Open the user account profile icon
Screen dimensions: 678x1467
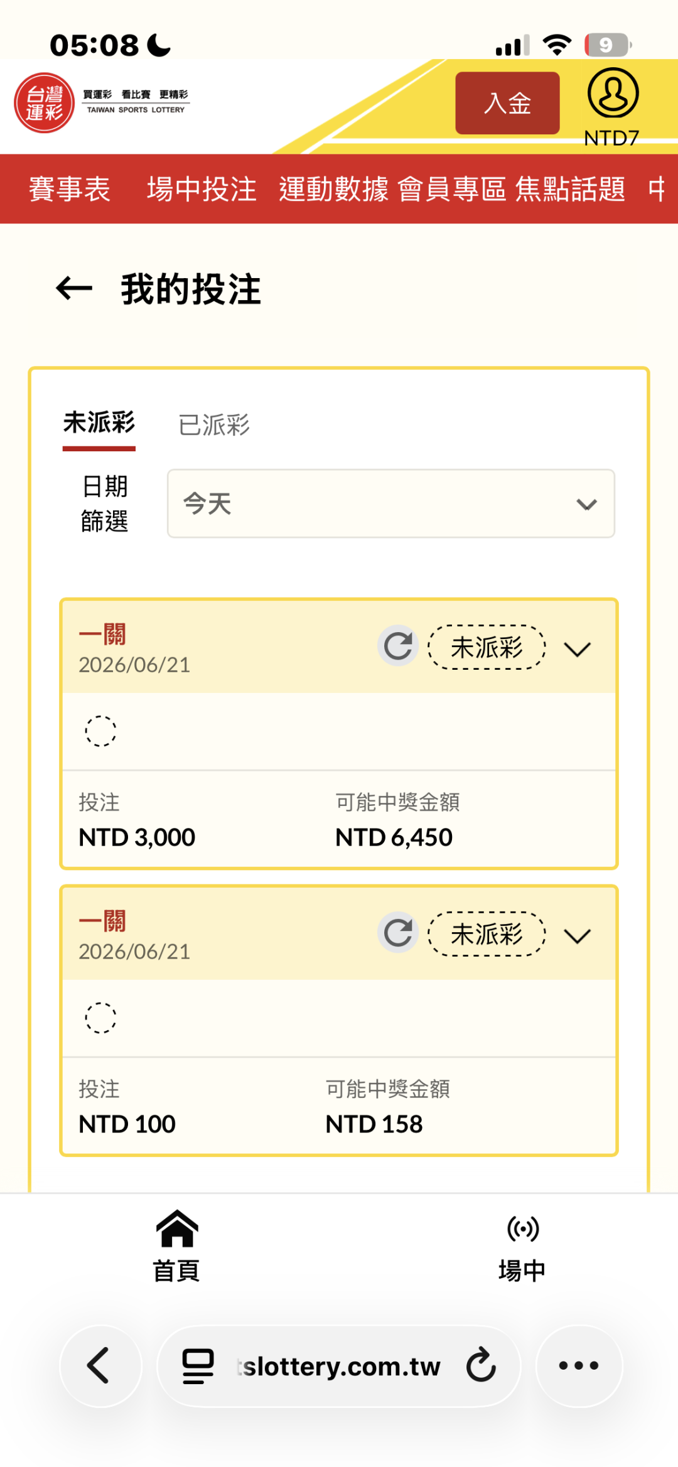(613, 94)
